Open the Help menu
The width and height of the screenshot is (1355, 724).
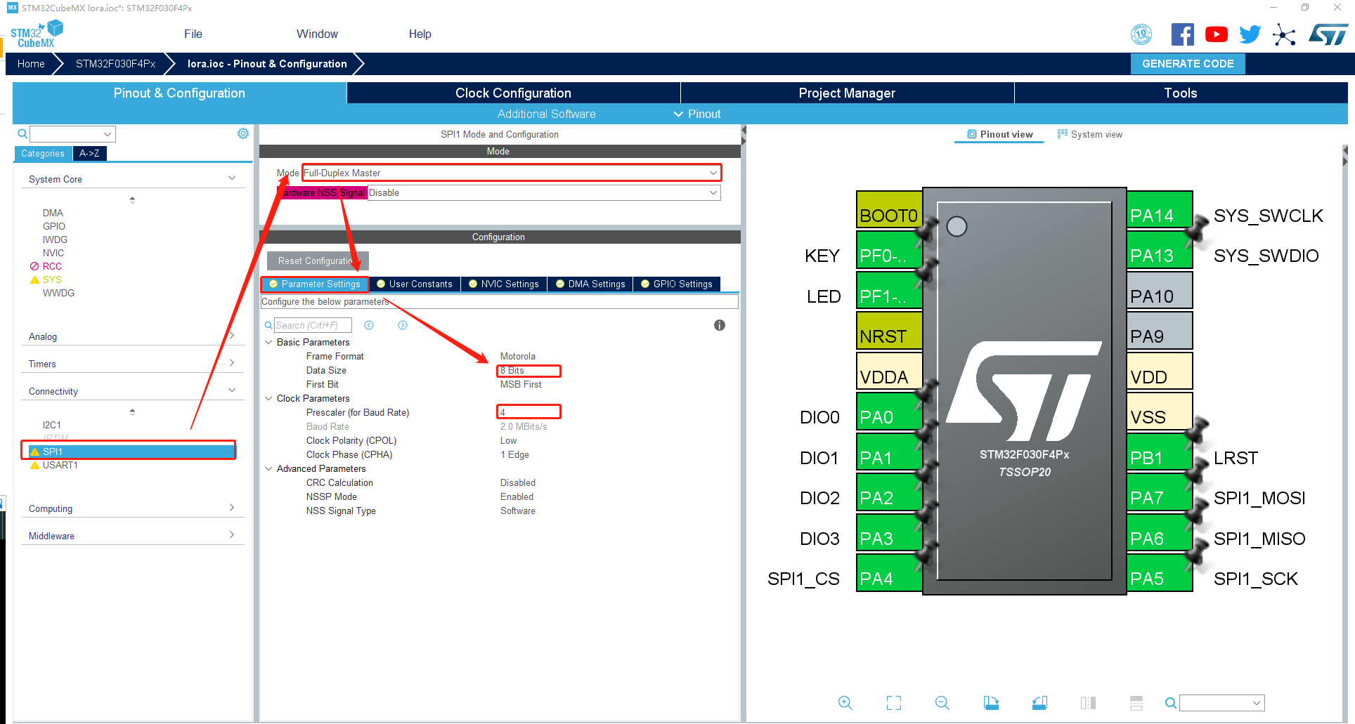pyautogui.click(x=420, y=34)
